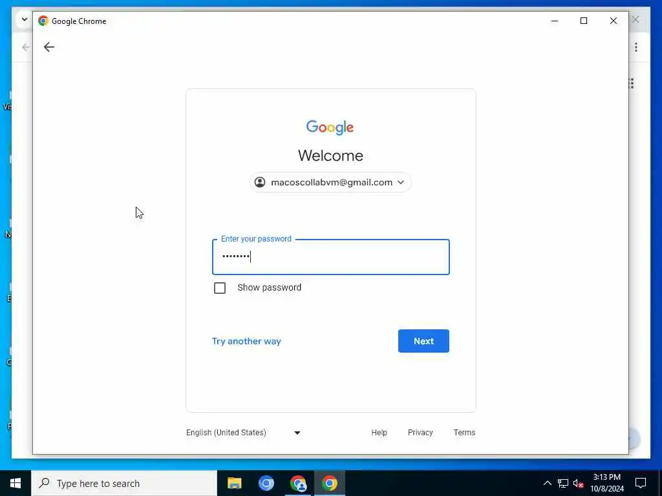The image size is (662, 496).
Task: Click the taskbar search box
Action: coord(124,483)
